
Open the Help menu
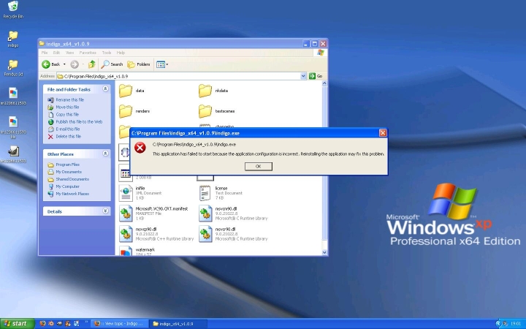pos(121,53)
